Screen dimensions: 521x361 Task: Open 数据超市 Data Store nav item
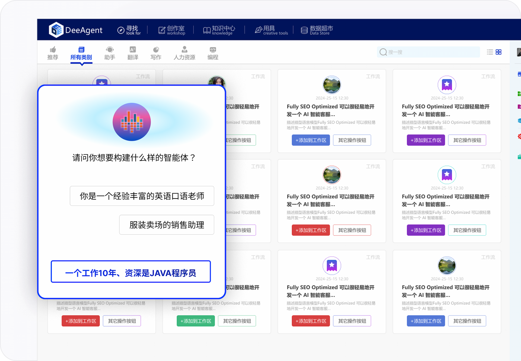317,30
